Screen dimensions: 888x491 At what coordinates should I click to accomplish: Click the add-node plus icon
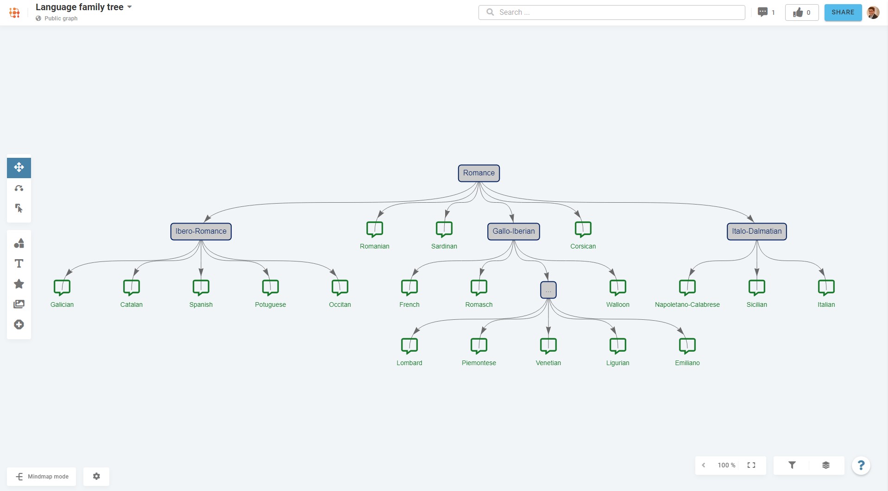19,324
